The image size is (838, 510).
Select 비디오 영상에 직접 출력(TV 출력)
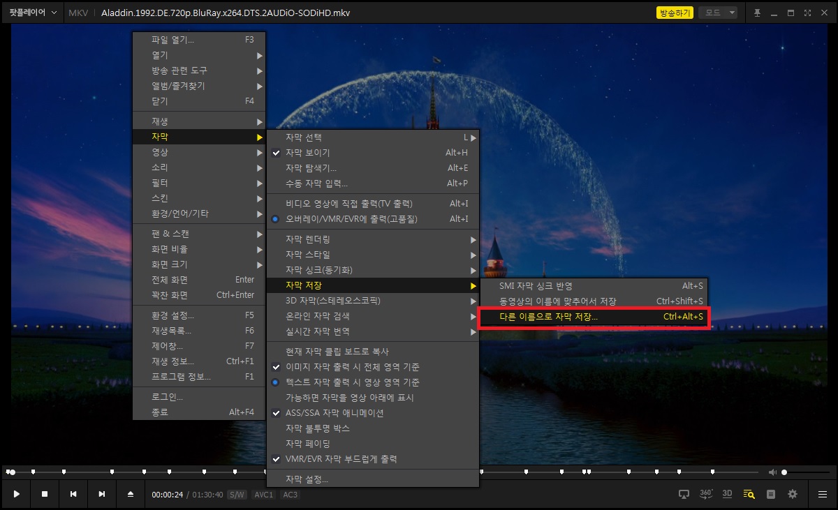373,204
